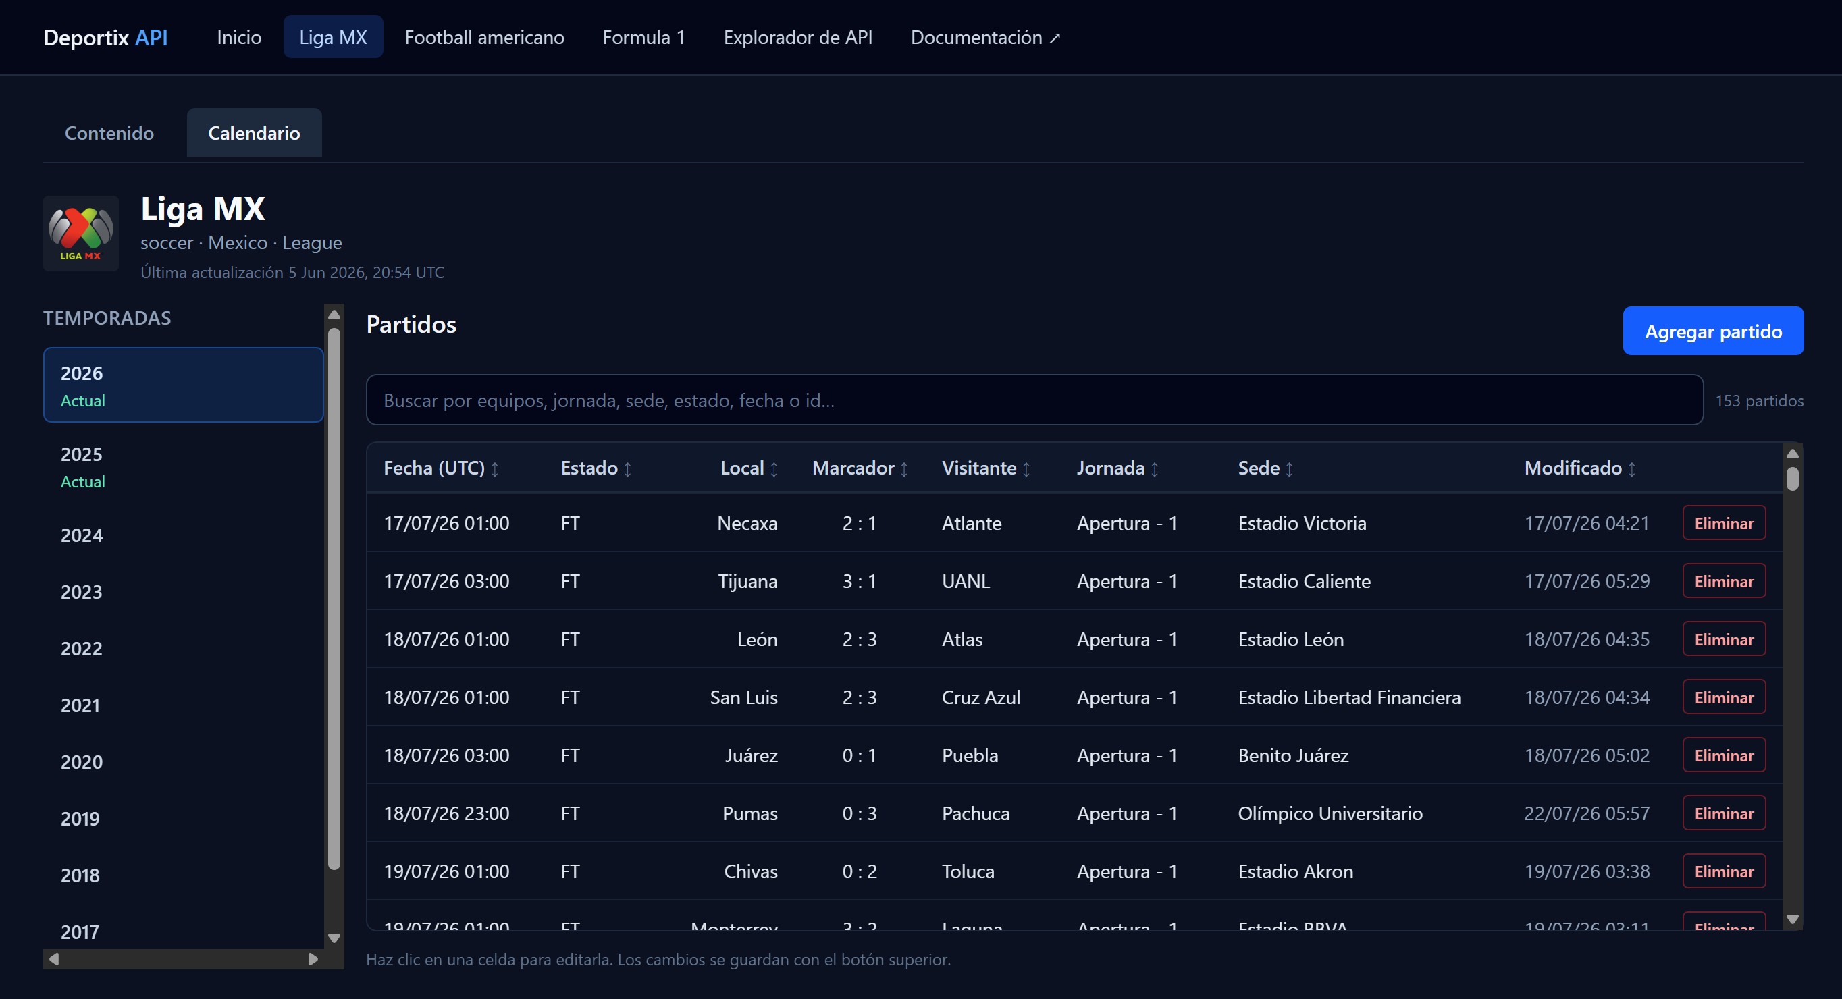Viewport: 1842px width, 999px height.
Task: Edit the Estadio Libertad Financiera cell
Action: (1348, 697)
